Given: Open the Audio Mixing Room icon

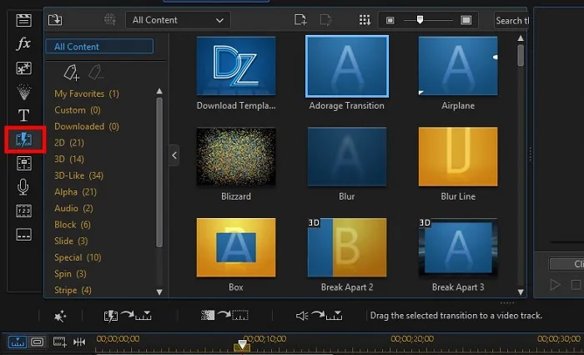Looking at the screenshot, I should tap(24, 164).
